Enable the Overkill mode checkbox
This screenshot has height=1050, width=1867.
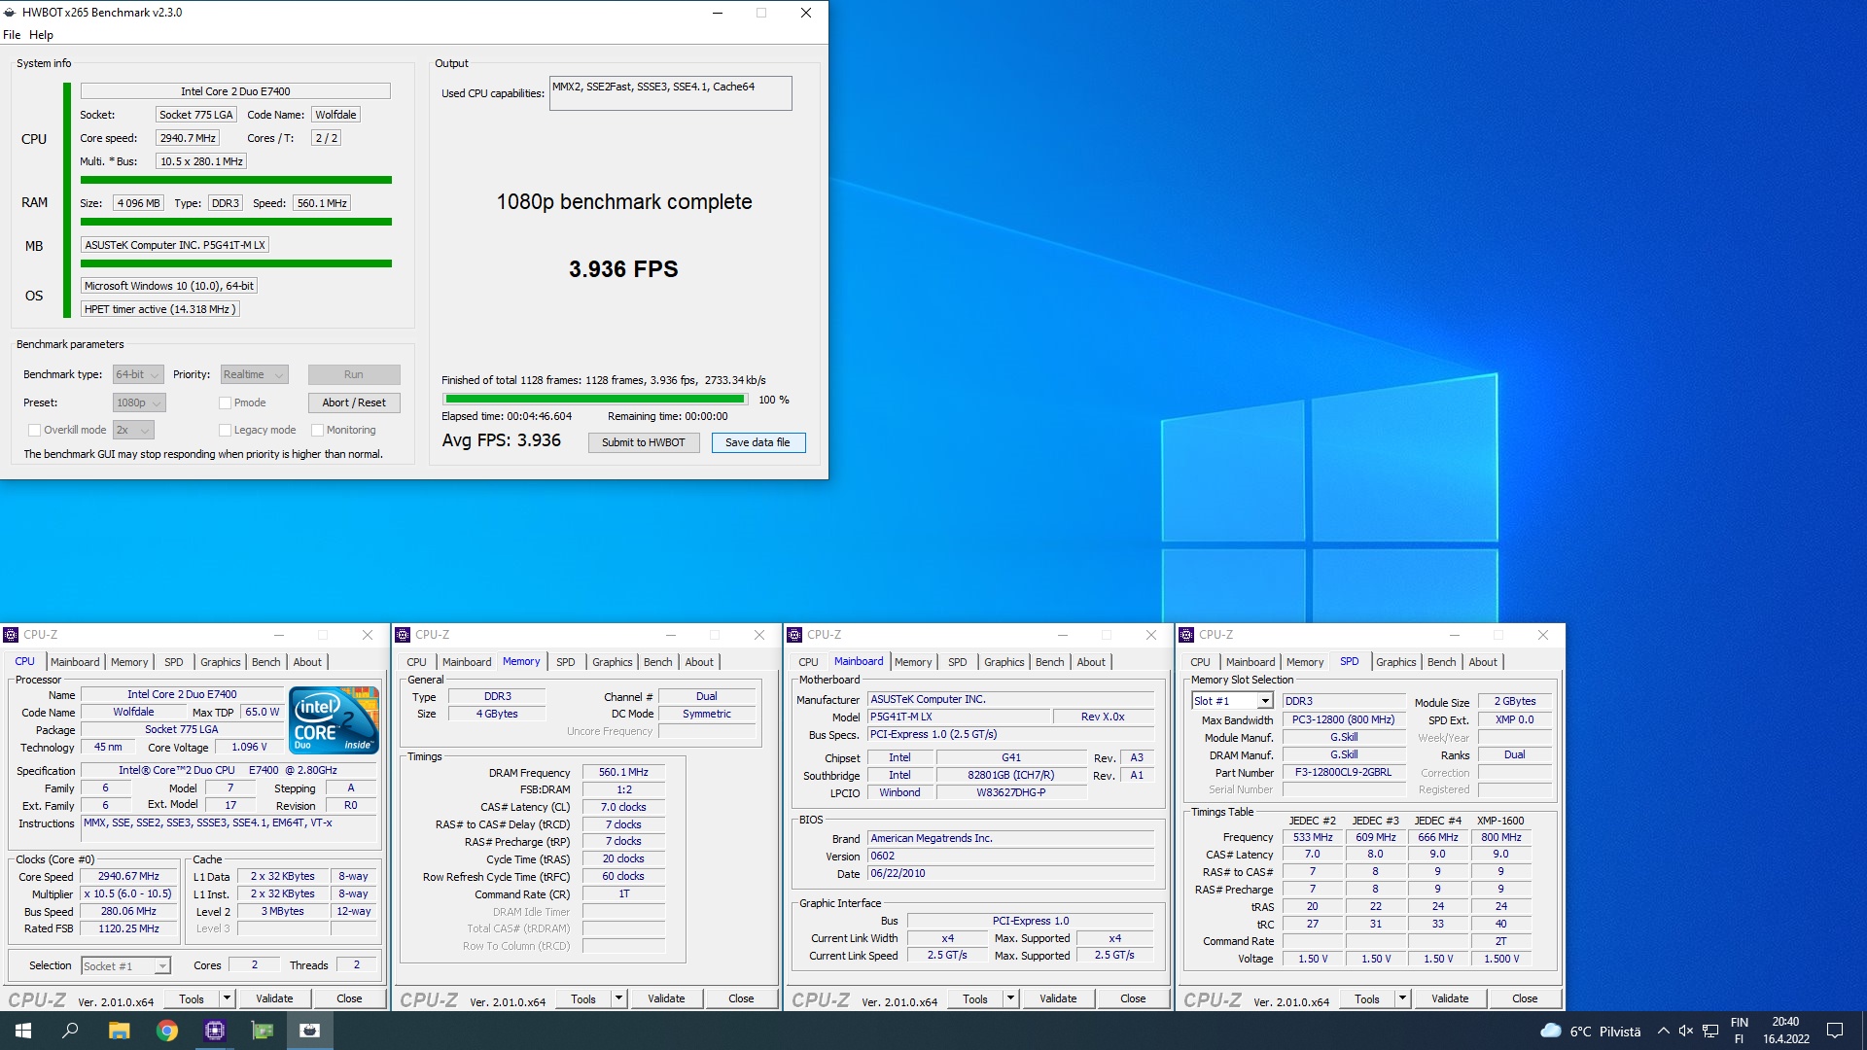coord(35,430)
